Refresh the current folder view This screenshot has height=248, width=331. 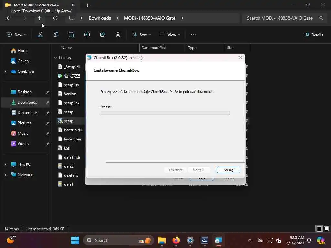pos(55,18)
